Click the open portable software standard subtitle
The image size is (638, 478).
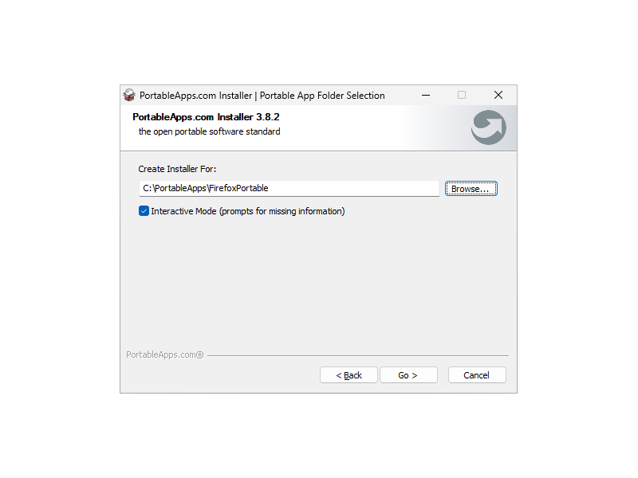[x=209, y=131]
